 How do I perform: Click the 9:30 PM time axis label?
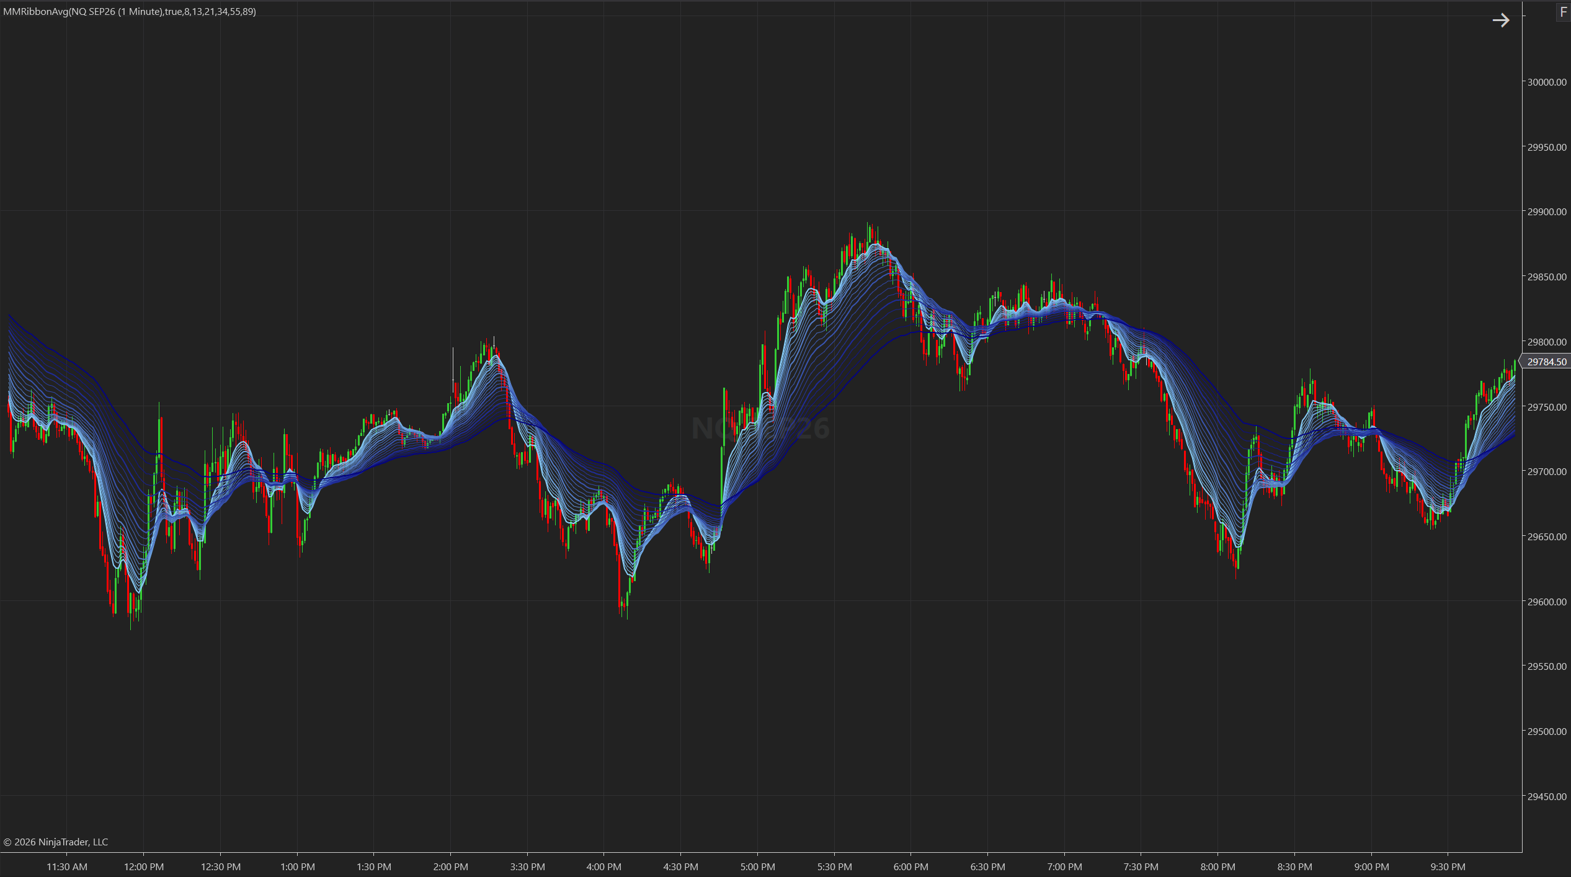(1448, 866)
